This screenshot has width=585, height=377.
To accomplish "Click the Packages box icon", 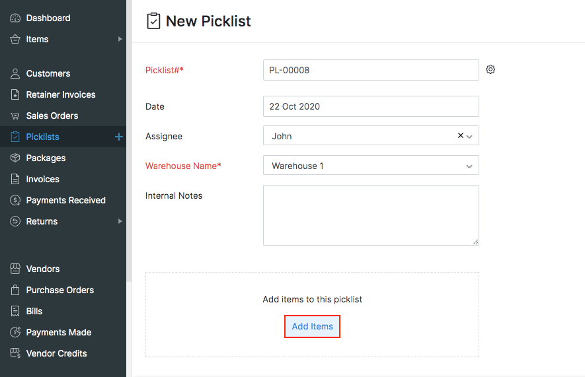I will (15, 158).
